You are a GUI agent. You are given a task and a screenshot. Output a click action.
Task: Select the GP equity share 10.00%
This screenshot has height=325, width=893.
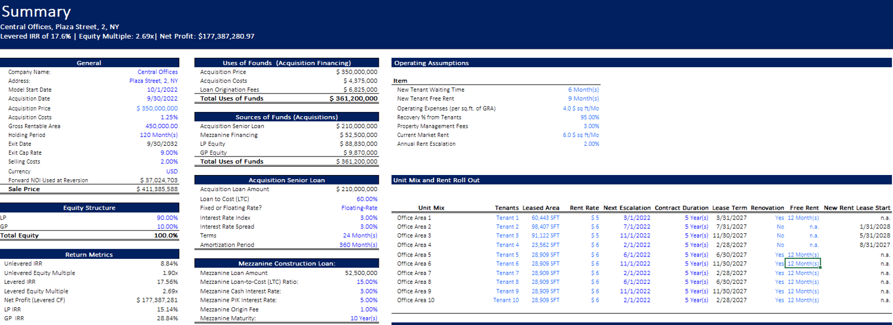[x=167, y=227]
